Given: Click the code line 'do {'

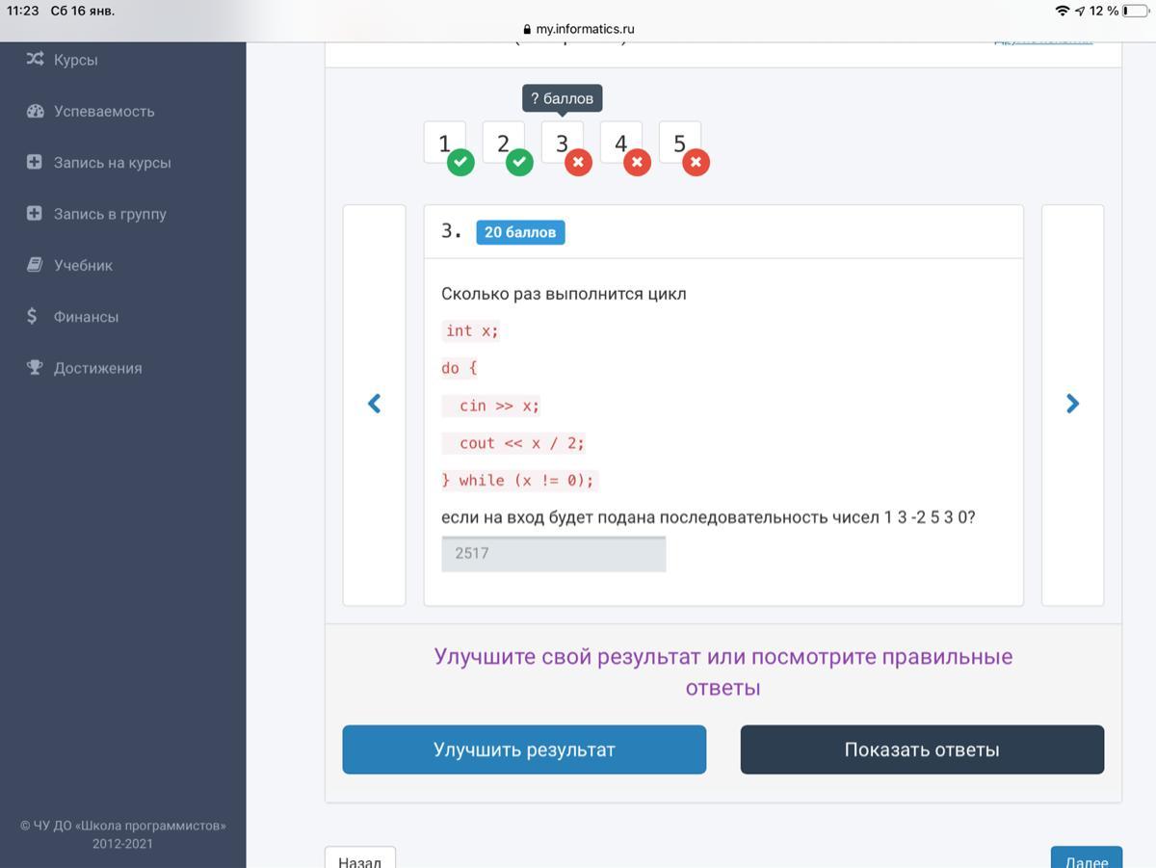Looking at the screenshot, I should pyautogui.click(x=460, y=368).
